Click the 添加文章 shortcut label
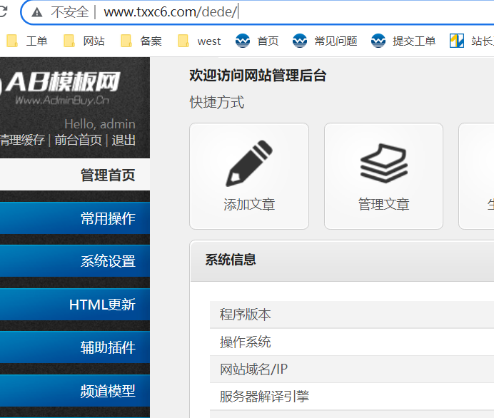 click(249, 204)
